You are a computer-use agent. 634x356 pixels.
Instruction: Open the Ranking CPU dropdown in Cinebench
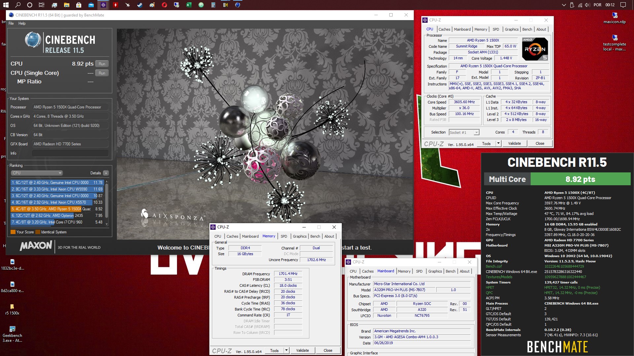click(x=37, y=173)
